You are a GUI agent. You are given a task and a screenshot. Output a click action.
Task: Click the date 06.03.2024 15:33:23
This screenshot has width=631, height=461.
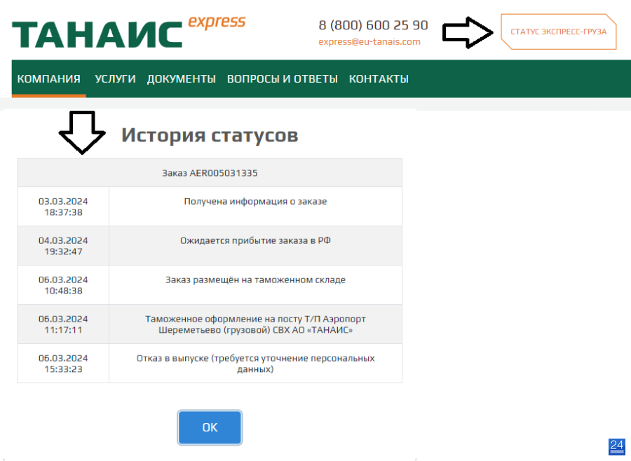point(63,363)
